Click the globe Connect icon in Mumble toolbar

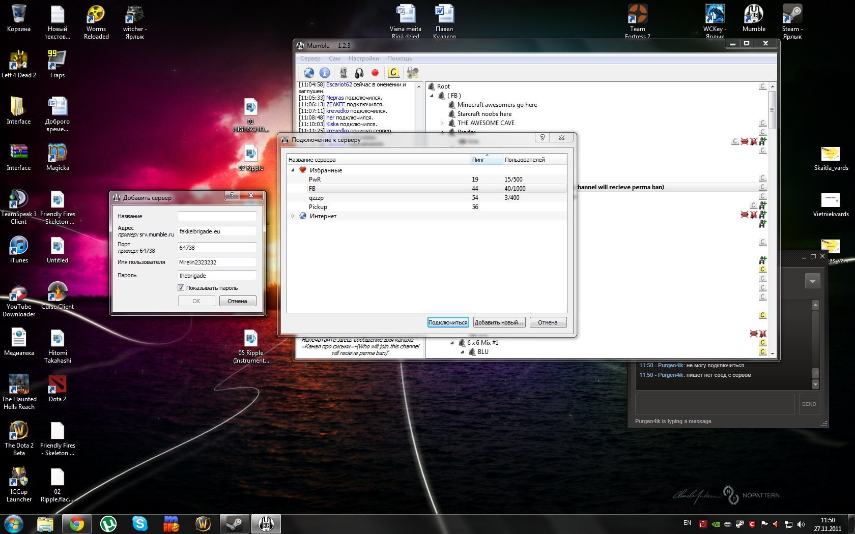point(309,73)
